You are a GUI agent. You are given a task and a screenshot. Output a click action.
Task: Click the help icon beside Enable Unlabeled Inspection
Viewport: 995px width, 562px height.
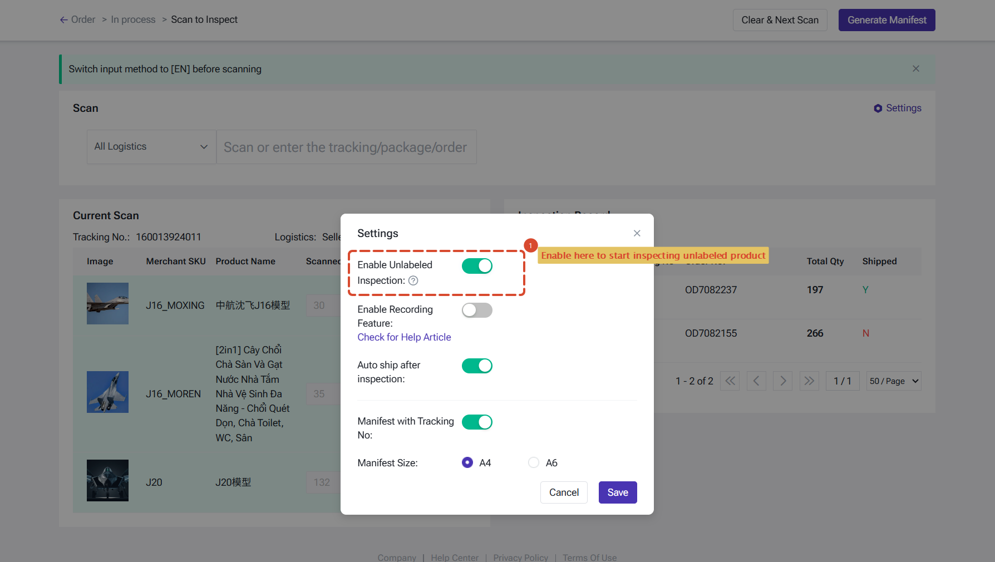[x=413, y=280]
